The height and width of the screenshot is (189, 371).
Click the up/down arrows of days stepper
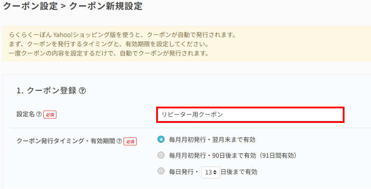pos(215,172)
